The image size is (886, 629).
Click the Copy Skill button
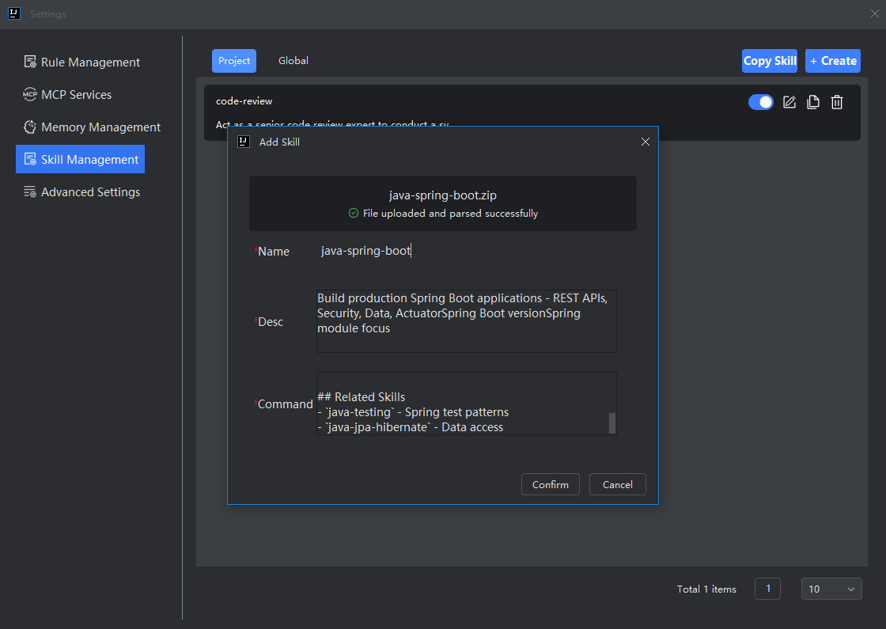pos(770,60)
